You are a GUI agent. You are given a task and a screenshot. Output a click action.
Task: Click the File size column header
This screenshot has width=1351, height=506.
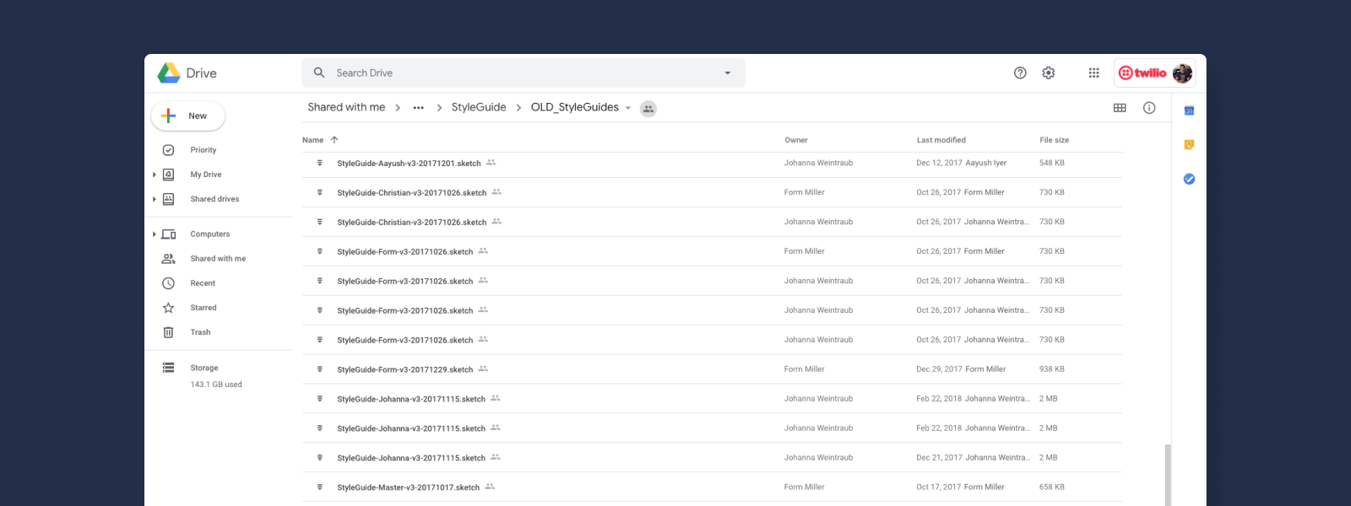click(1054, 140)
